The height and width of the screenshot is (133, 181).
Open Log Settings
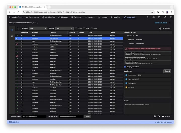point(165,28)
